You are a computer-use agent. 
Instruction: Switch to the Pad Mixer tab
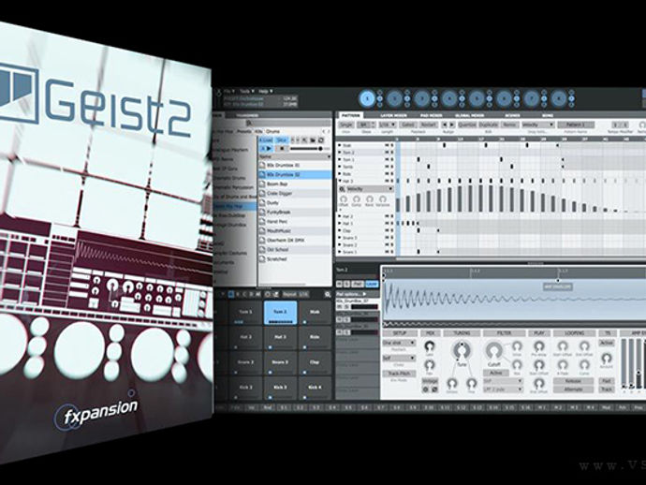tap(431, 115)
